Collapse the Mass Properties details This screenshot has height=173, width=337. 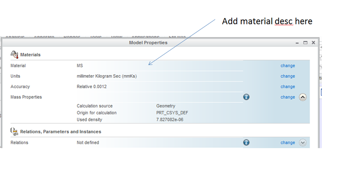pos(303,97)
